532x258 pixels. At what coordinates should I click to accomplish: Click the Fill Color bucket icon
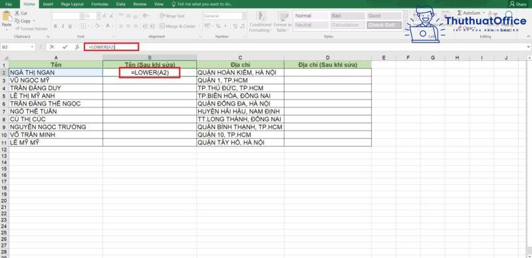click(x=98, y=26)
